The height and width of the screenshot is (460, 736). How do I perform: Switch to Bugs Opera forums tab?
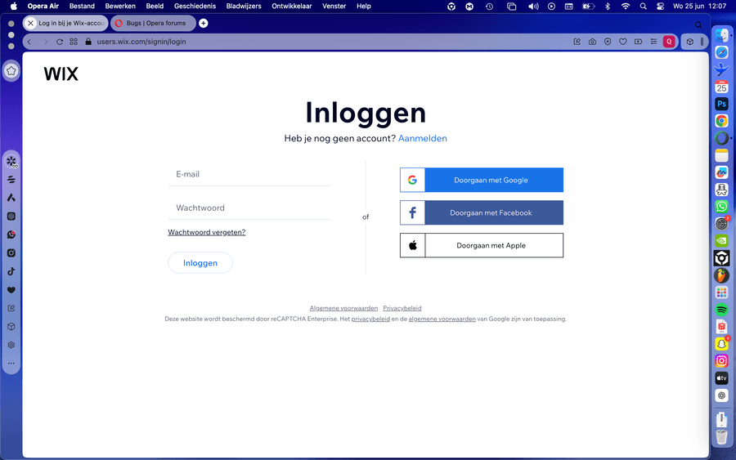point(153,23)
